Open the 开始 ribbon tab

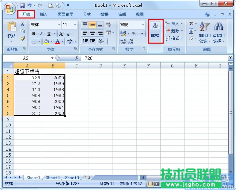[26, 15]
